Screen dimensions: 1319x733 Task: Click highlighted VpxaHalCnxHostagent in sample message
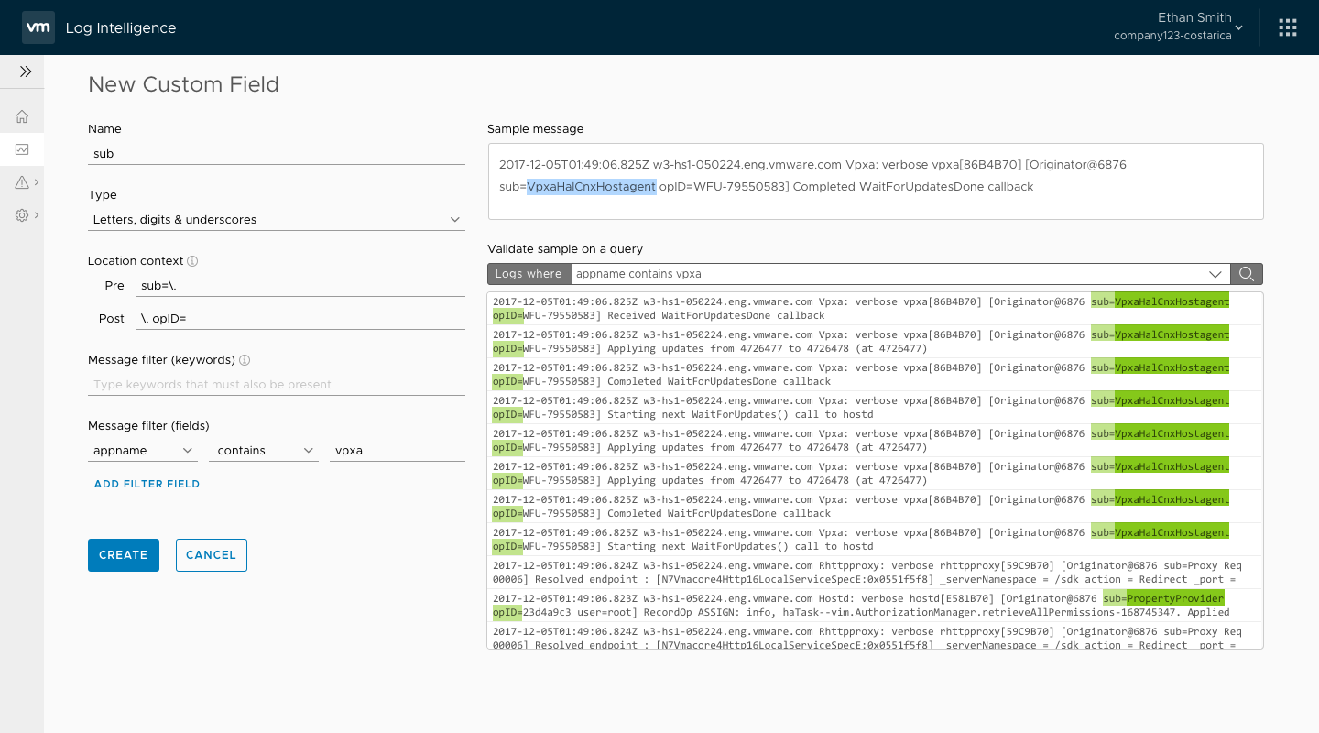[x=592, y=187]
